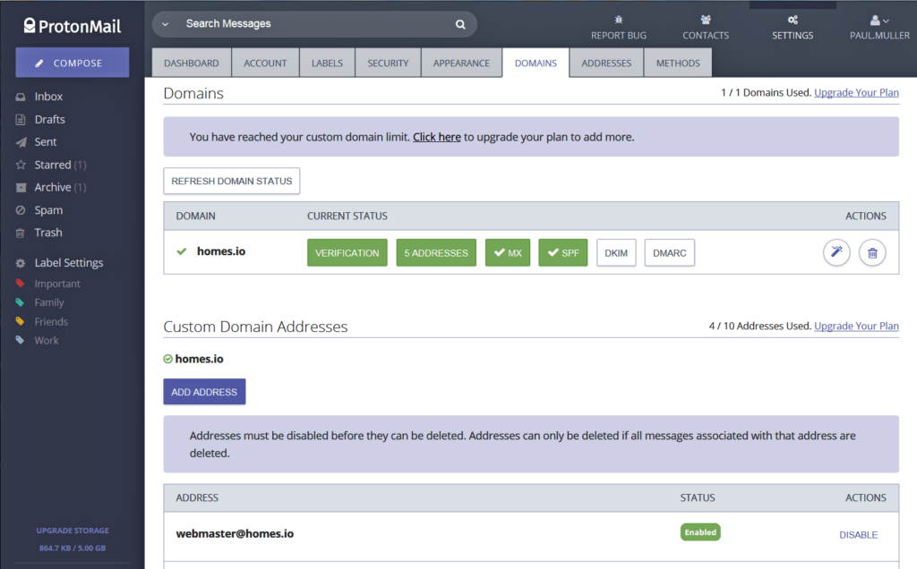This screenshot has height=569, width=917.
Task: Switch to the Addresses tab
Action: (x=606, y=64)
